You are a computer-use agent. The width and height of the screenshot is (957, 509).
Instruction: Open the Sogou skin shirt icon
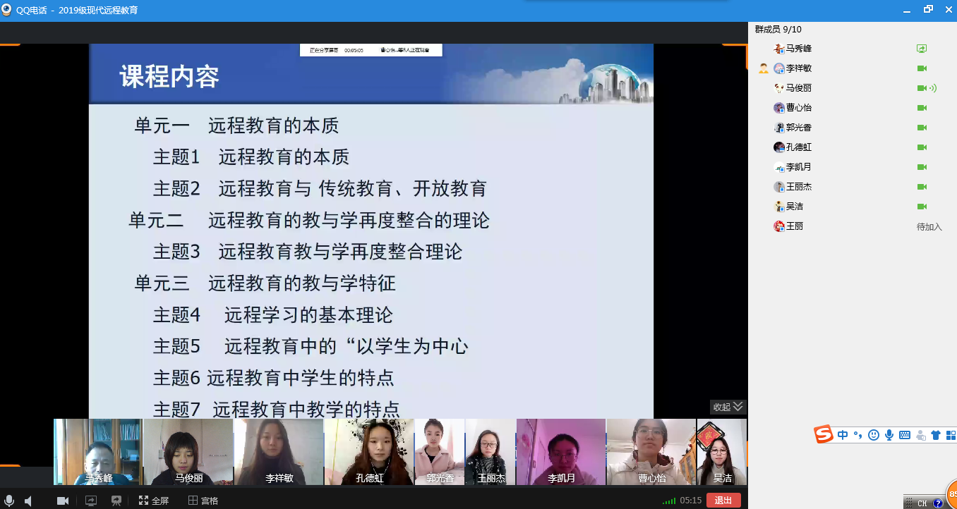click(x=936, y=435)
